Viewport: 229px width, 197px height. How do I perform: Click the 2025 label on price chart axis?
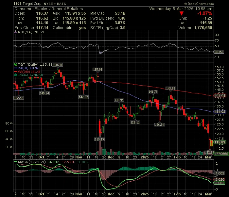tap(145, 157)
